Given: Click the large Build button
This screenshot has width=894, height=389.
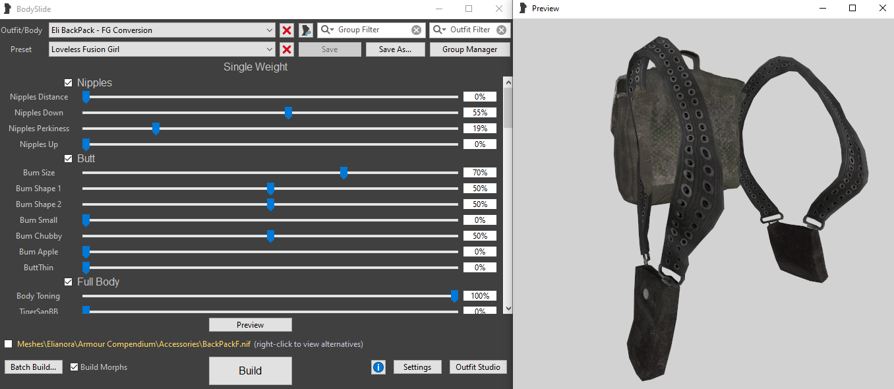Looking at the screenshot, I should click(251, 371).
